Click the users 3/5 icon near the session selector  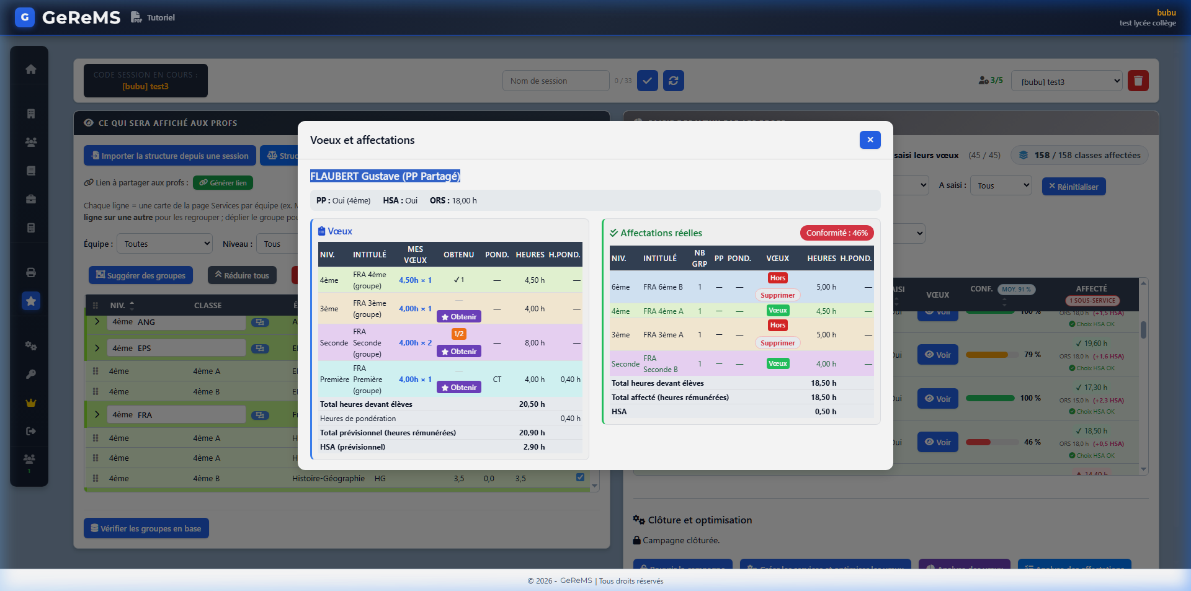coord(984,81)
